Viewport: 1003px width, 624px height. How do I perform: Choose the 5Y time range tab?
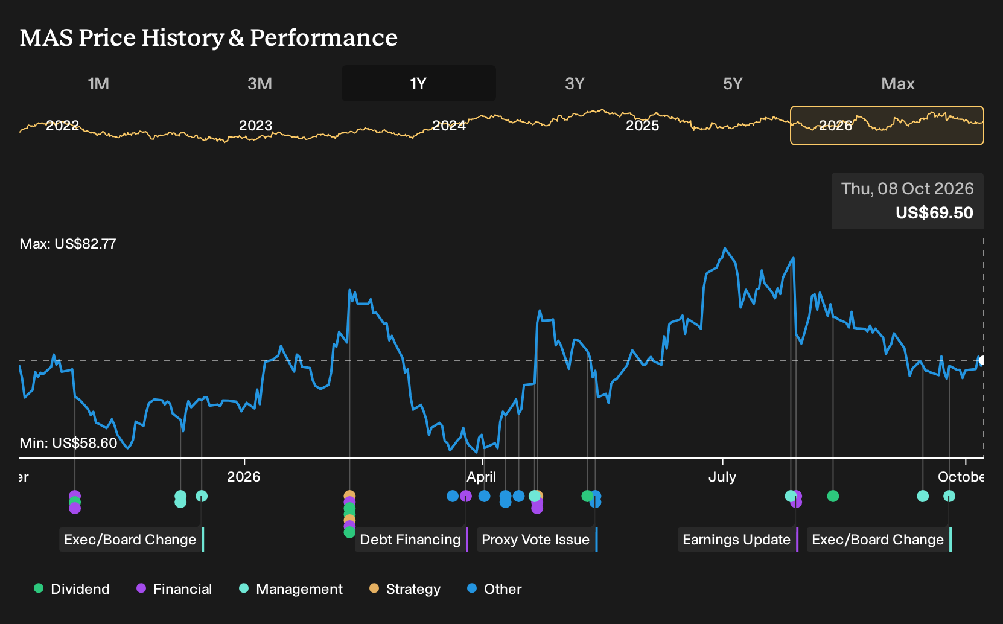pyautogui.click(x=733, y=83)
